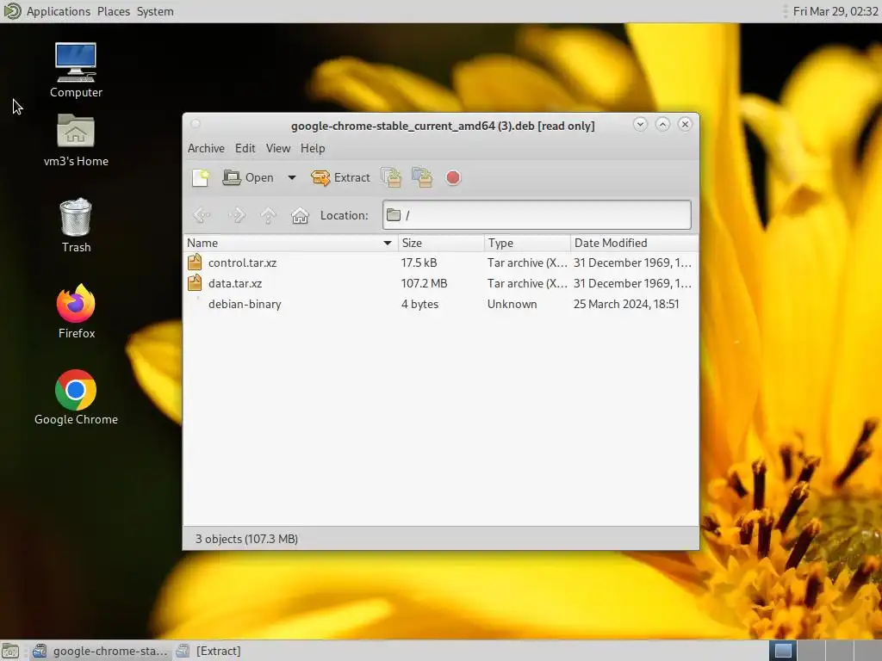Open the View menu

coord(278,148)
